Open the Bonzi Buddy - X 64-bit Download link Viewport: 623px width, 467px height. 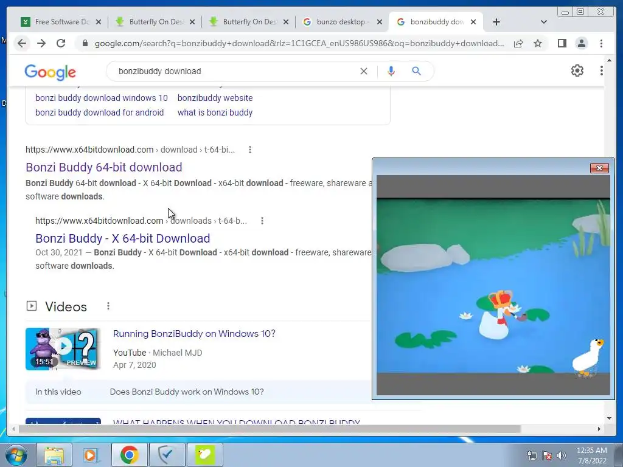123,238
